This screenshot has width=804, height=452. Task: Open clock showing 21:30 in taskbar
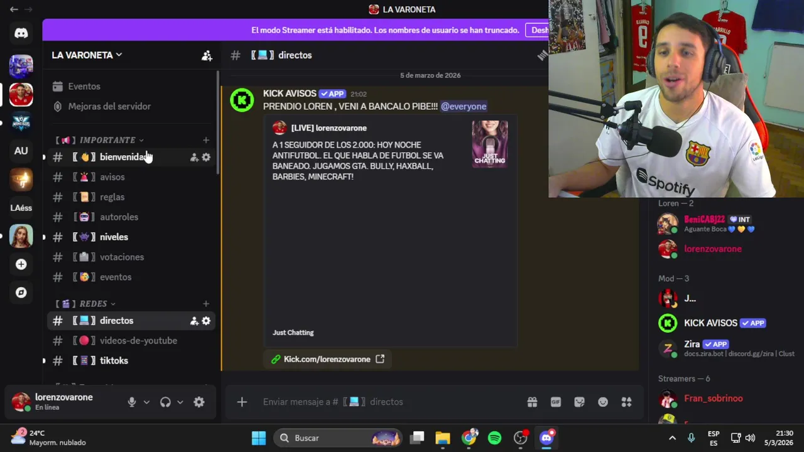[x=779, y=438]
